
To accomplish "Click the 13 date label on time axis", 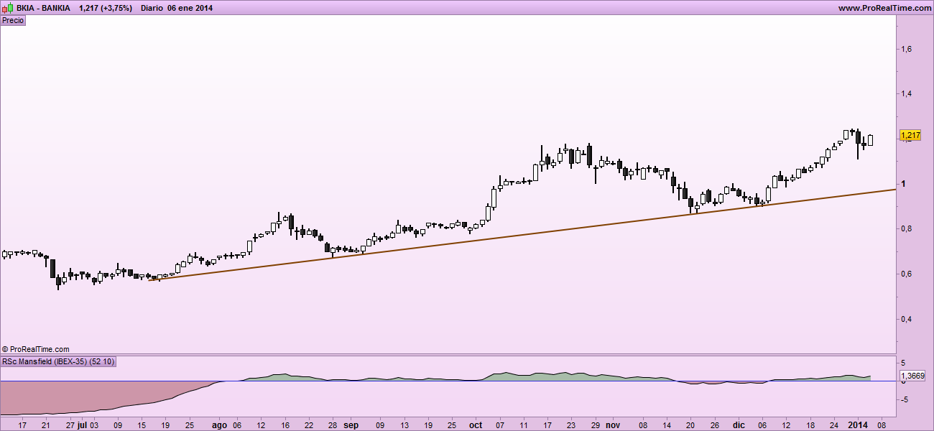I will click(x=405, y=425).
